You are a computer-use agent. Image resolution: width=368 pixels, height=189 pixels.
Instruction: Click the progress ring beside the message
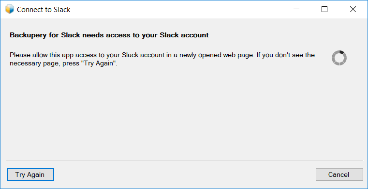339,58
